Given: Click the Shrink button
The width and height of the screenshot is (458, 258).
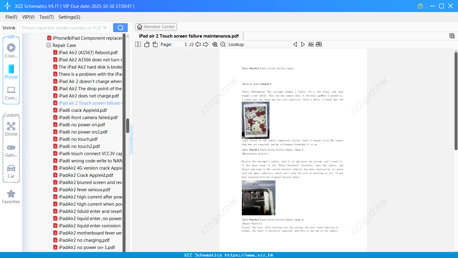Looking at the screenshot, I should [9, 28].
